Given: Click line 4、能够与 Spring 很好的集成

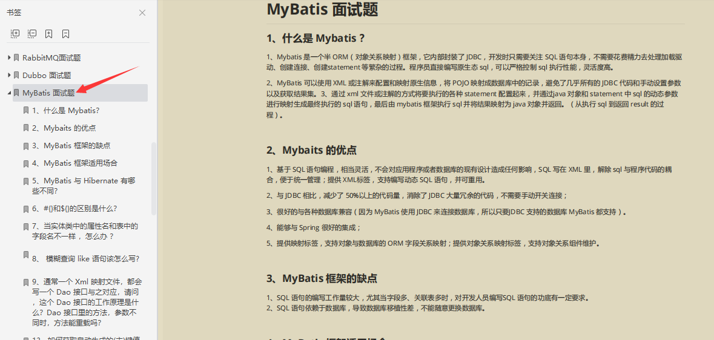Looking at the screenshot, I should tap(314, 227).
